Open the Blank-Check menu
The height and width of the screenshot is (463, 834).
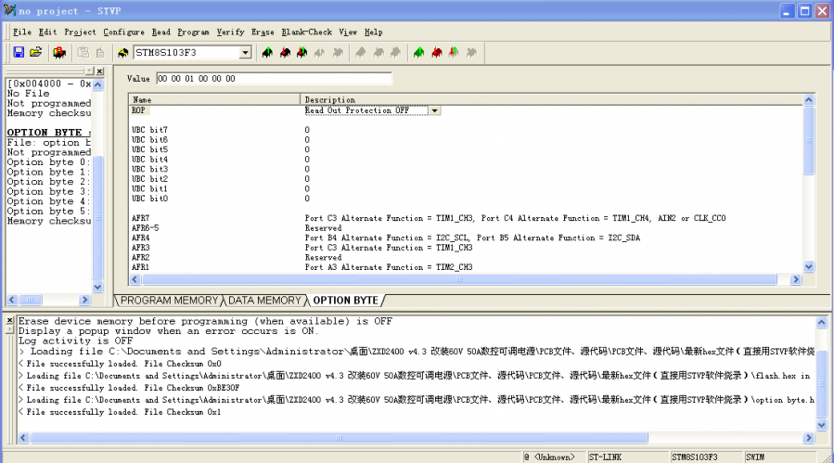(306, 32)
